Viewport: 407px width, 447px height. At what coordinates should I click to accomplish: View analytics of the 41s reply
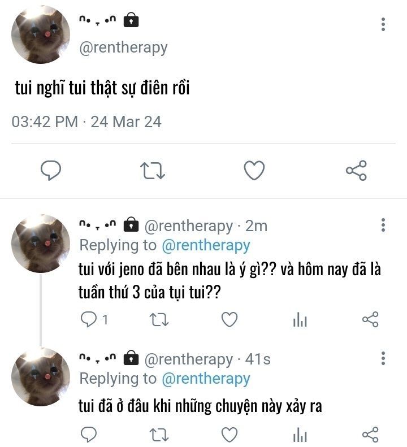point(300,435)
